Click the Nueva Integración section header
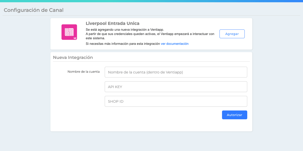Viewport: 303px width, 151px height. [x=73, y=57]
